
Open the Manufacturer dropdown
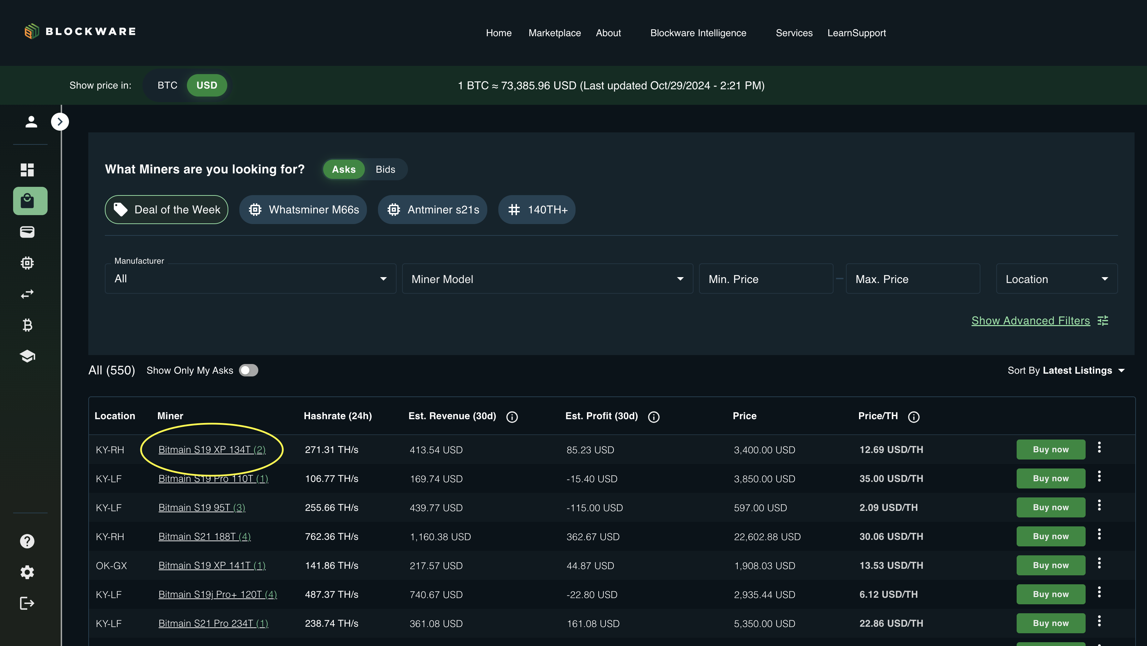(x=250, y=279)
